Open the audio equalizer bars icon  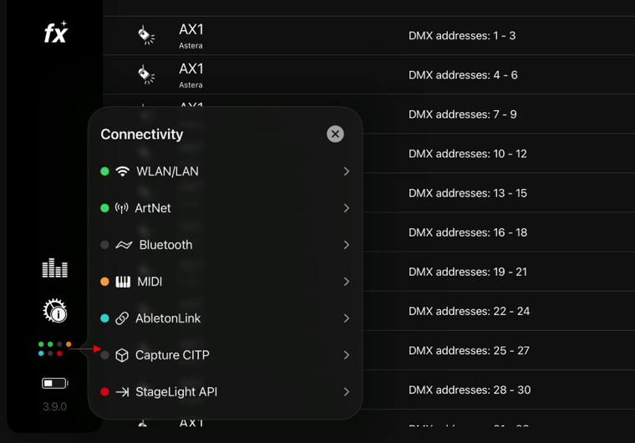(54, 267)
